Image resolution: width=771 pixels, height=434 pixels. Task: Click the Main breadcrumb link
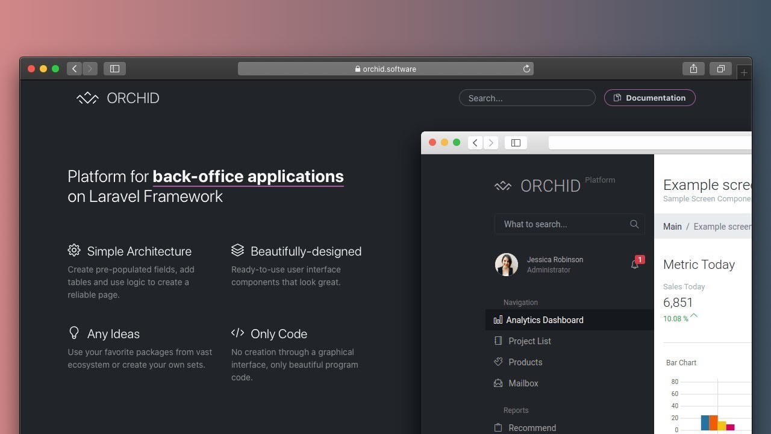[x=672, y=227]
